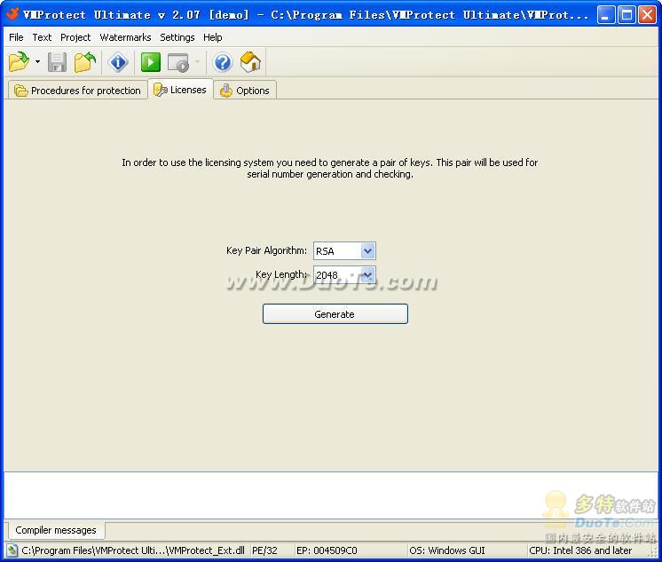
Task: Select the Compiler messages tab
Action: (56, 530)
